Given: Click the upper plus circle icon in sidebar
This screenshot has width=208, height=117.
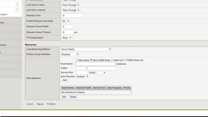Looking at the screenshot, I should click(17, 5).
